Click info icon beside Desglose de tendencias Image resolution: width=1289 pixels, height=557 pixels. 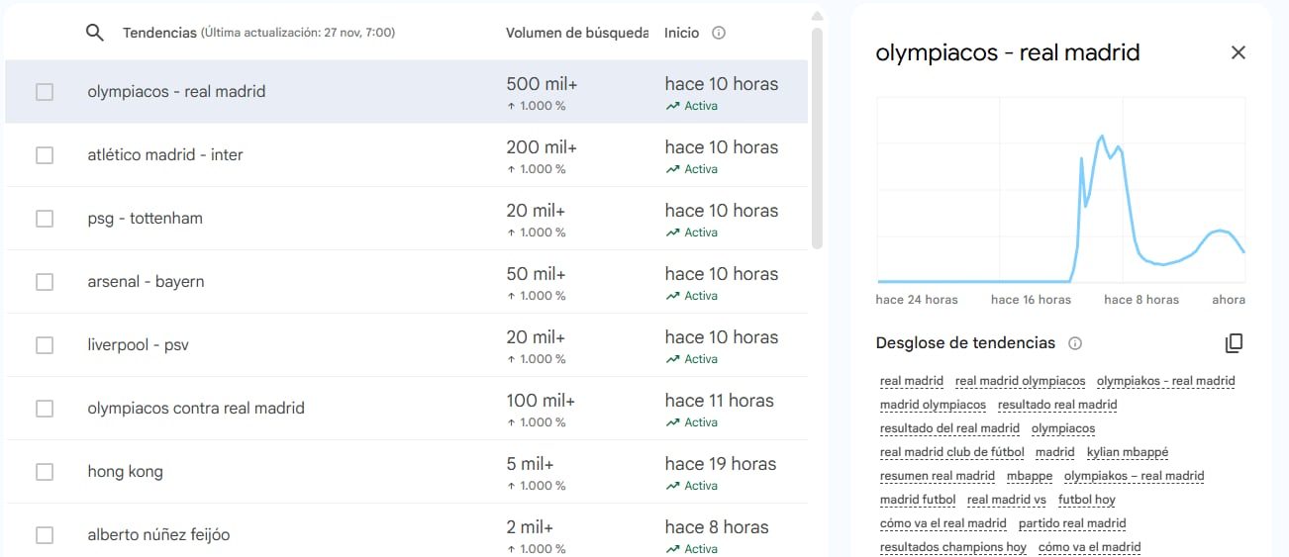(x=1075, y=343)
